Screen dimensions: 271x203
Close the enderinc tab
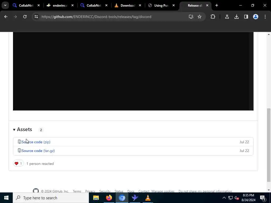(x=73, y=6)
